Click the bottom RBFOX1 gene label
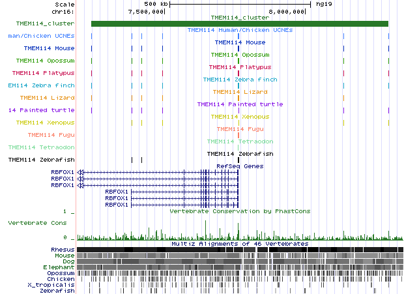Image resolution: width=404 pixels, height=294 pixels. tap(117, 205)
